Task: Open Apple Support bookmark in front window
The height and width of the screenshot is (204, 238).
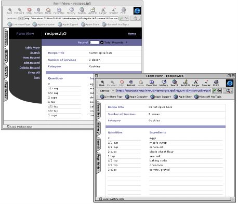Action: coord(161,97)
